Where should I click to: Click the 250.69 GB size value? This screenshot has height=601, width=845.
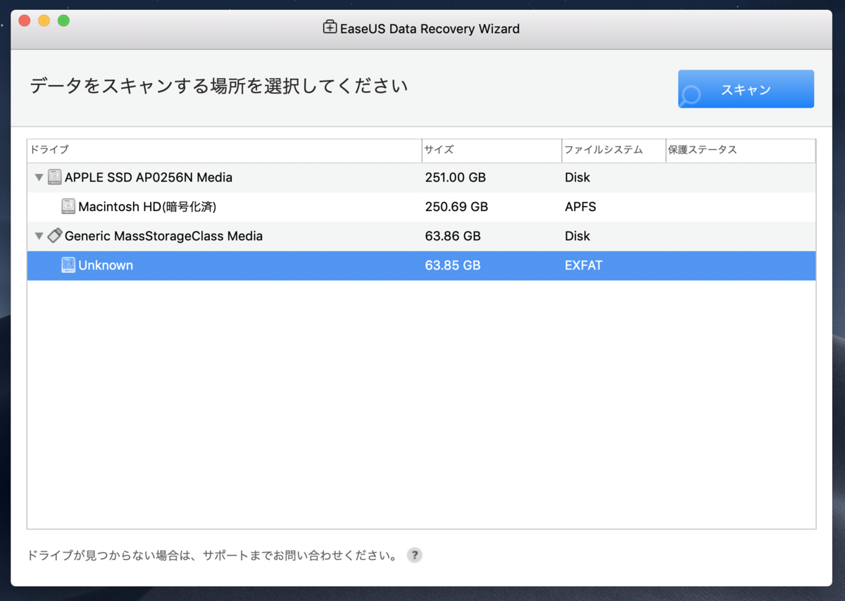click(x=456, y=207)
